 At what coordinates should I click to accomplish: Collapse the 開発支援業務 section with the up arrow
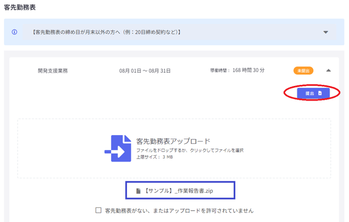[328, 71]
